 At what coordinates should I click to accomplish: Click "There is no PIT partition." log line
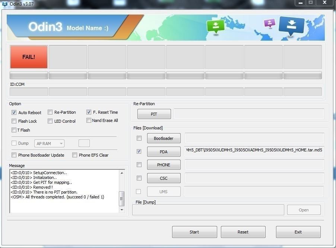[44, 192]
